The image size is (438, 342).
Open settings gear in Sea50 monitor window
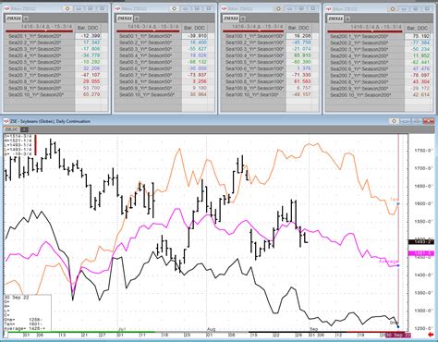click(175, 8)
